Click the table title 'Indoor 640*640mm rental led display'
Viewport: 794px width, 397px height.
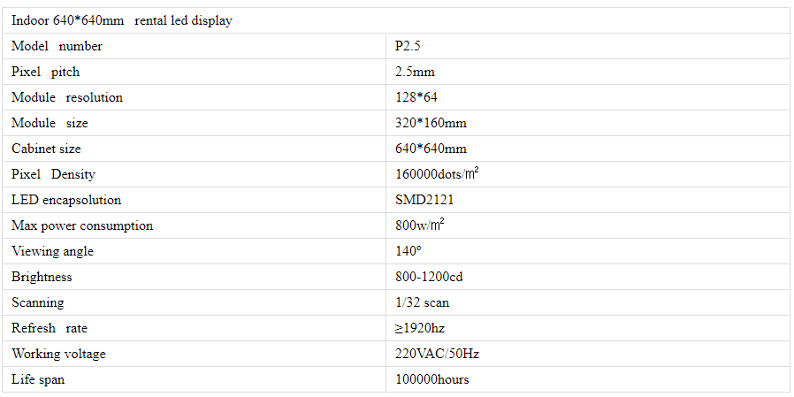(x=122, y=20)
